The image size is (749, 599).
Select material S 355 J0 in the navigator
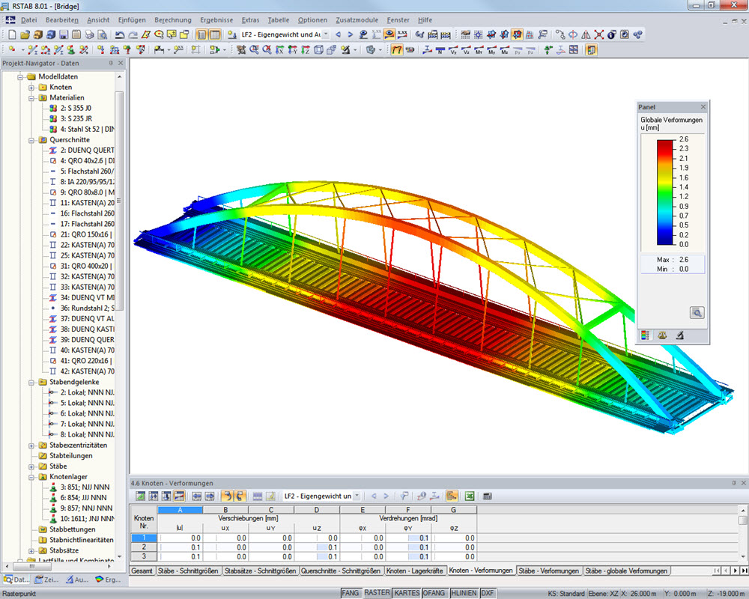tap(74, 109)
